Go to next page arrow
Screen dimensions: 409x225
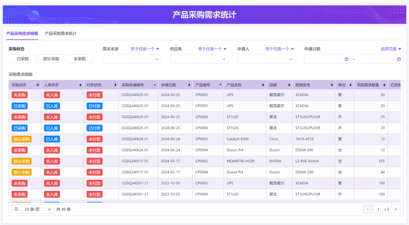395,209
